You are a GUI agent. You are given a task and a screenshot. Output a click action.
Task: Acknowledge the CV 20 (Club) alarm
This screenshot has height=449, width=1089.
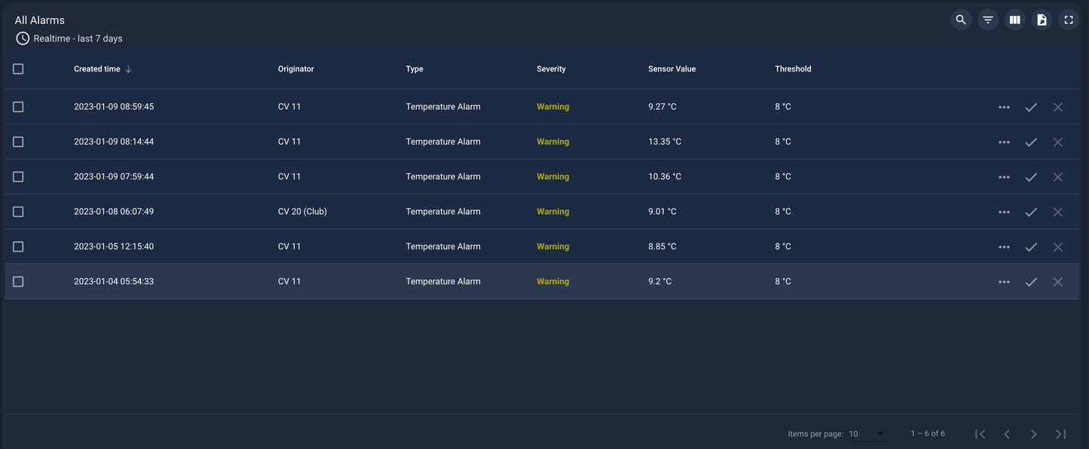click(x=1031, y=212)
